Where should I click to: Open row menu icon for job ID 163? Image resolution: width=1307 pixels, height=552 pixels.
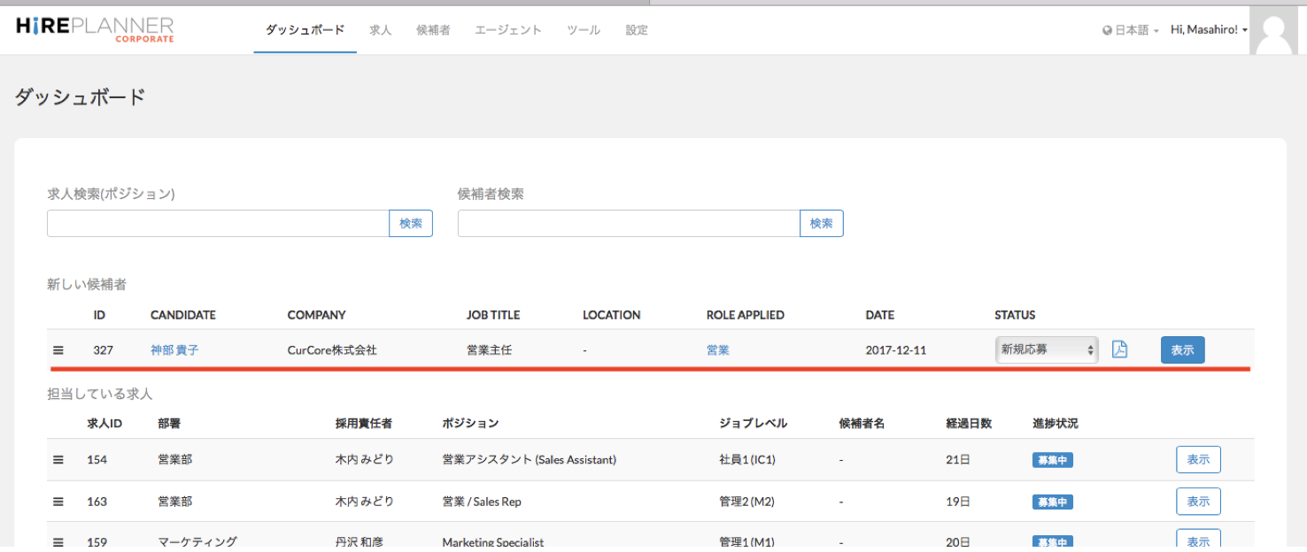click(58, 502)
